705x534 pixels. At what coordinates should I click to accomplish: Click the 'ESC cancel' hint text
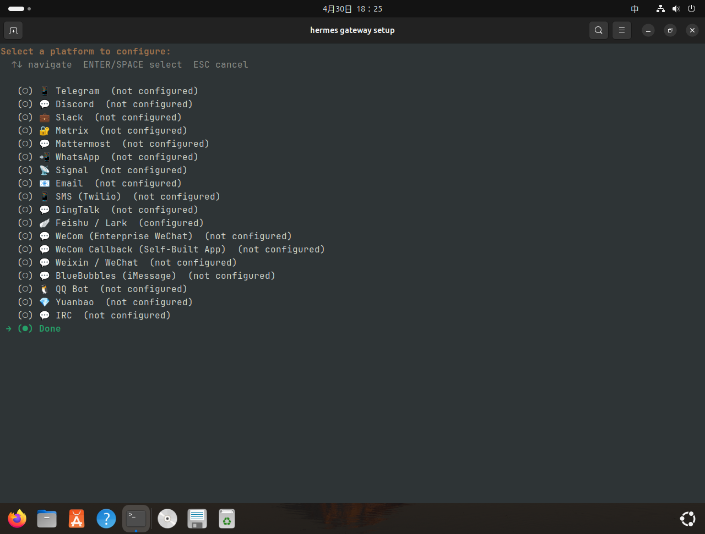221,65
